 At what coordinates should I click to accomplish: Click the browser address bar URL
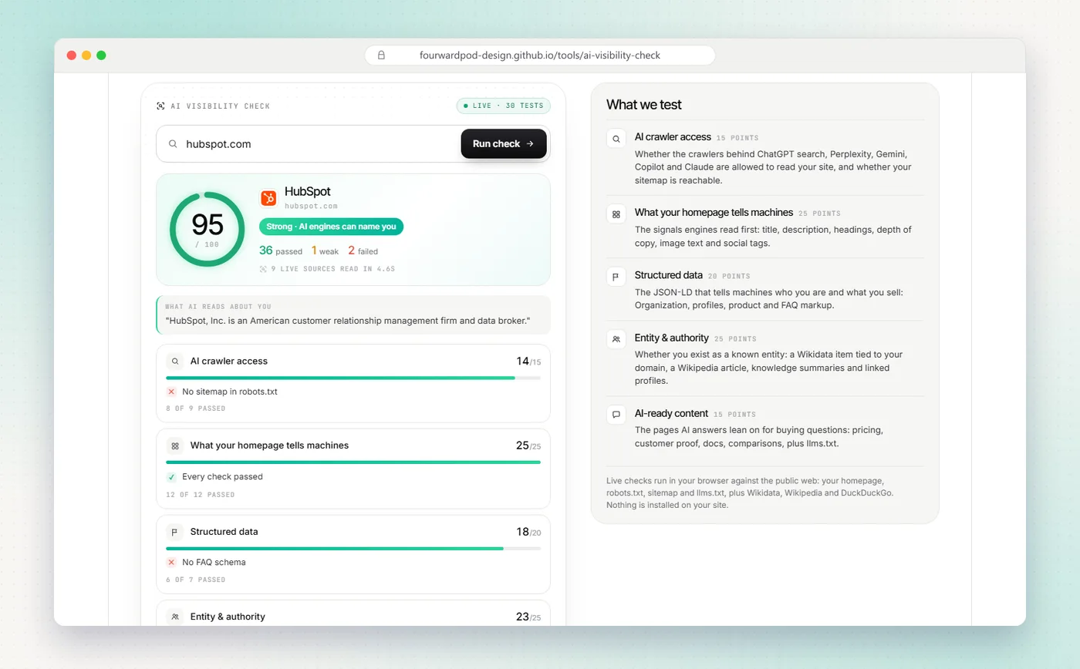click(540, 55)
